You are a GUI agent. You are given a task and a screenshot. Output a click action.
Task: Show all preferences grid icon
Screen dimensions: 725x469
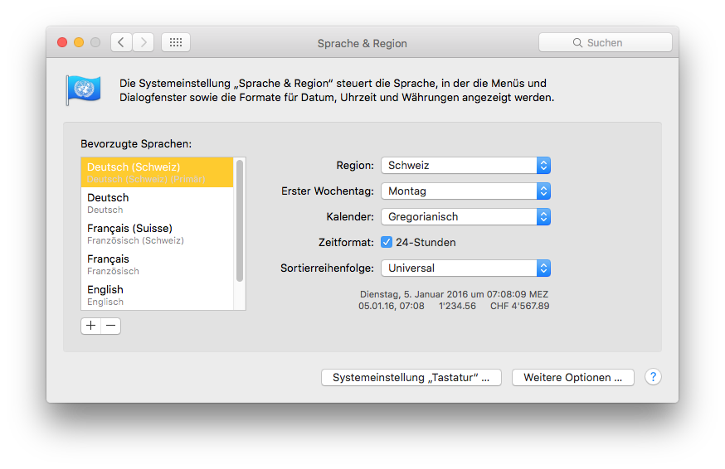[176, 42]
